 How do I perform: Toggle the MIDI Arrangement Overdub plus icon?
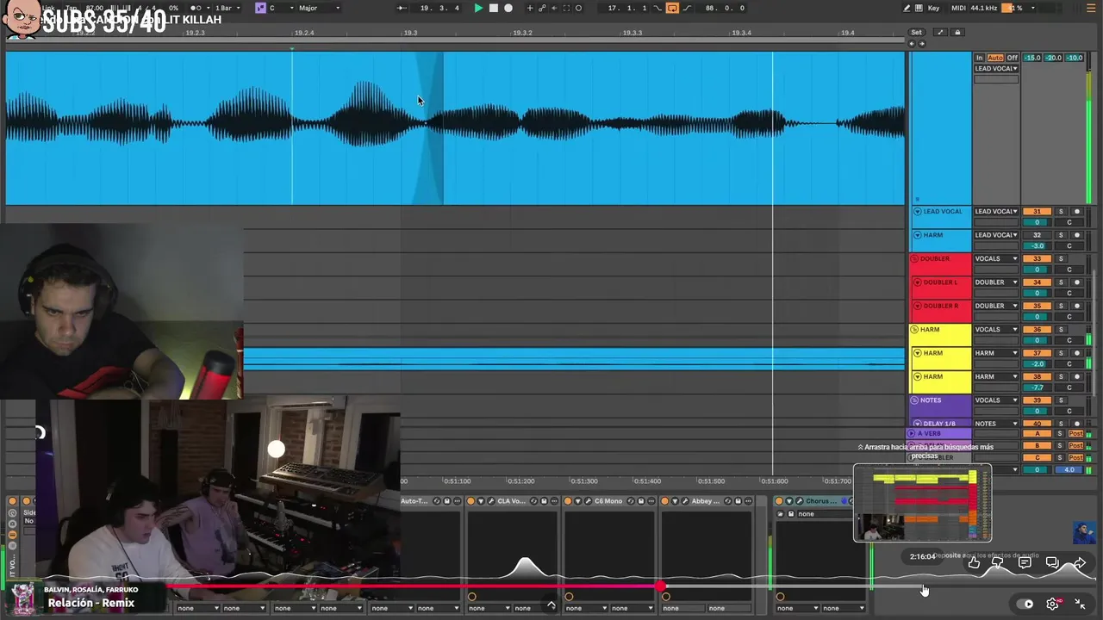pos(530,8)
